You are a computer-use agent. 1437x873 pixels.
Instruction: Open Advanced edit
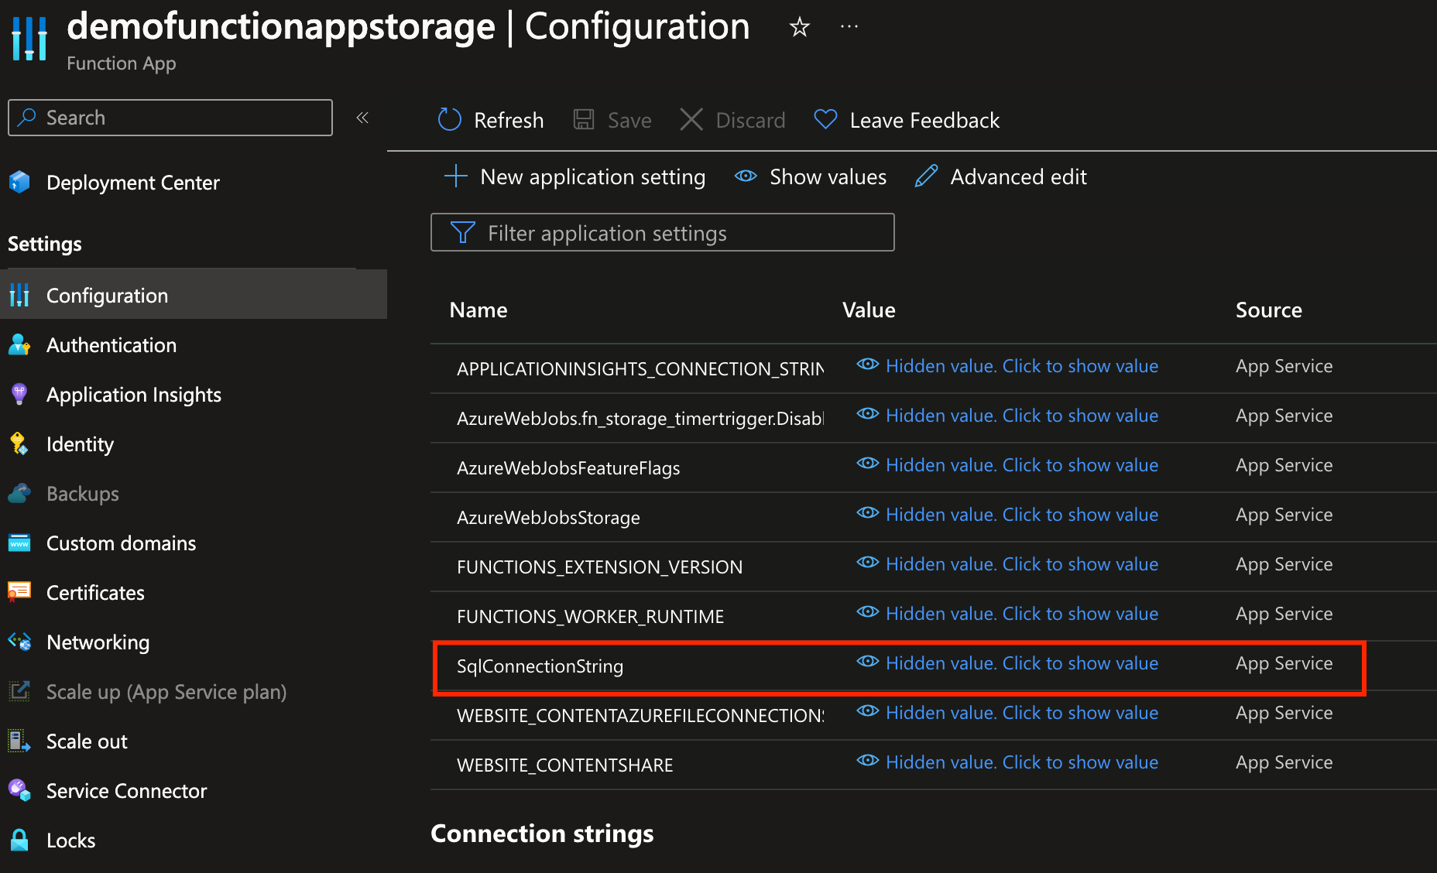click(x=1000, y=176)
